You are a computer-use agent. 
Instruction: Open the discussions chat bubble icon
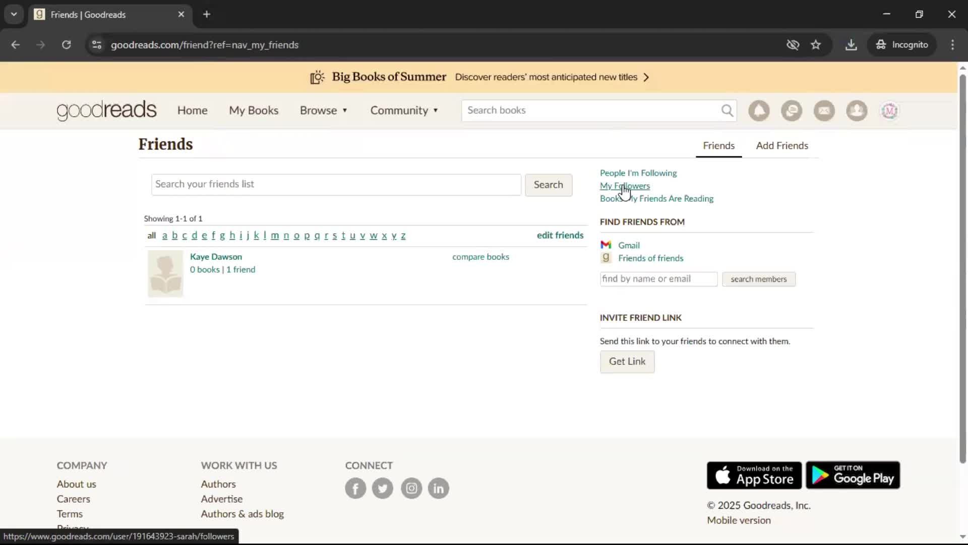[x=792, y=111]
